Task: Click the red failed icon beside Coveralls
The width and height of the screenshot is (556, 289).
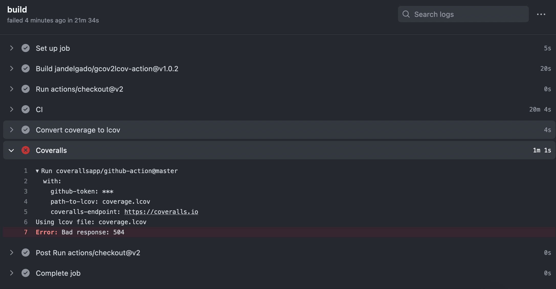Action: [26, 150]
